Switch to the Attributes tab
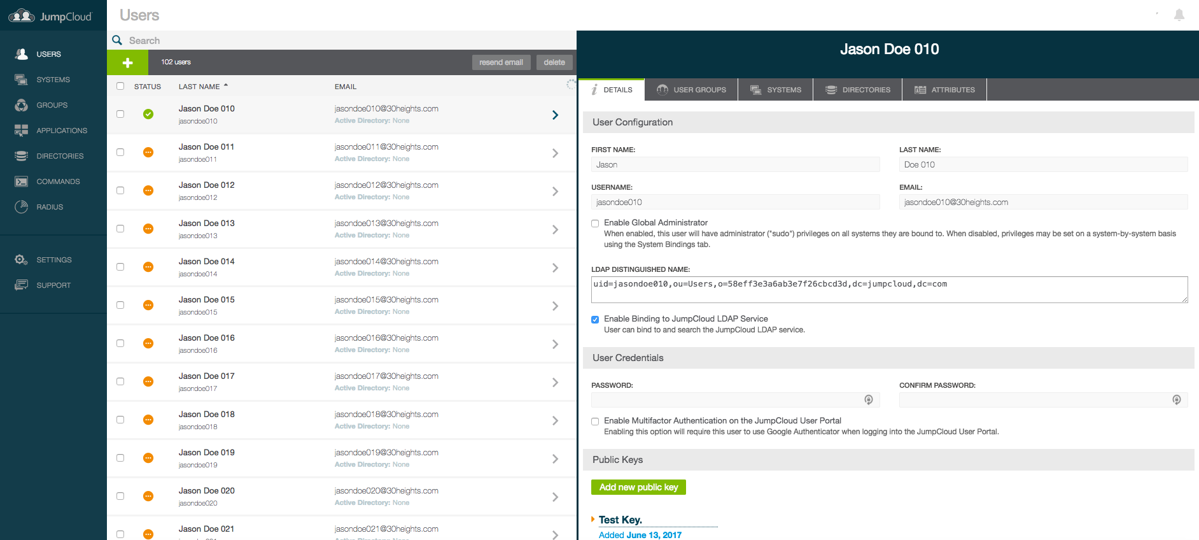The image size is (1199, 540). click(x=944, y=90)
